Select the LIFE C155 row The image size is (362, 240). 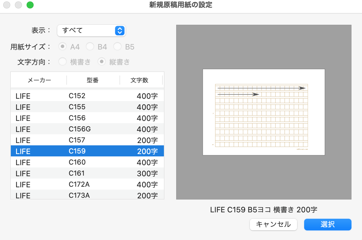tap(87, 107)
